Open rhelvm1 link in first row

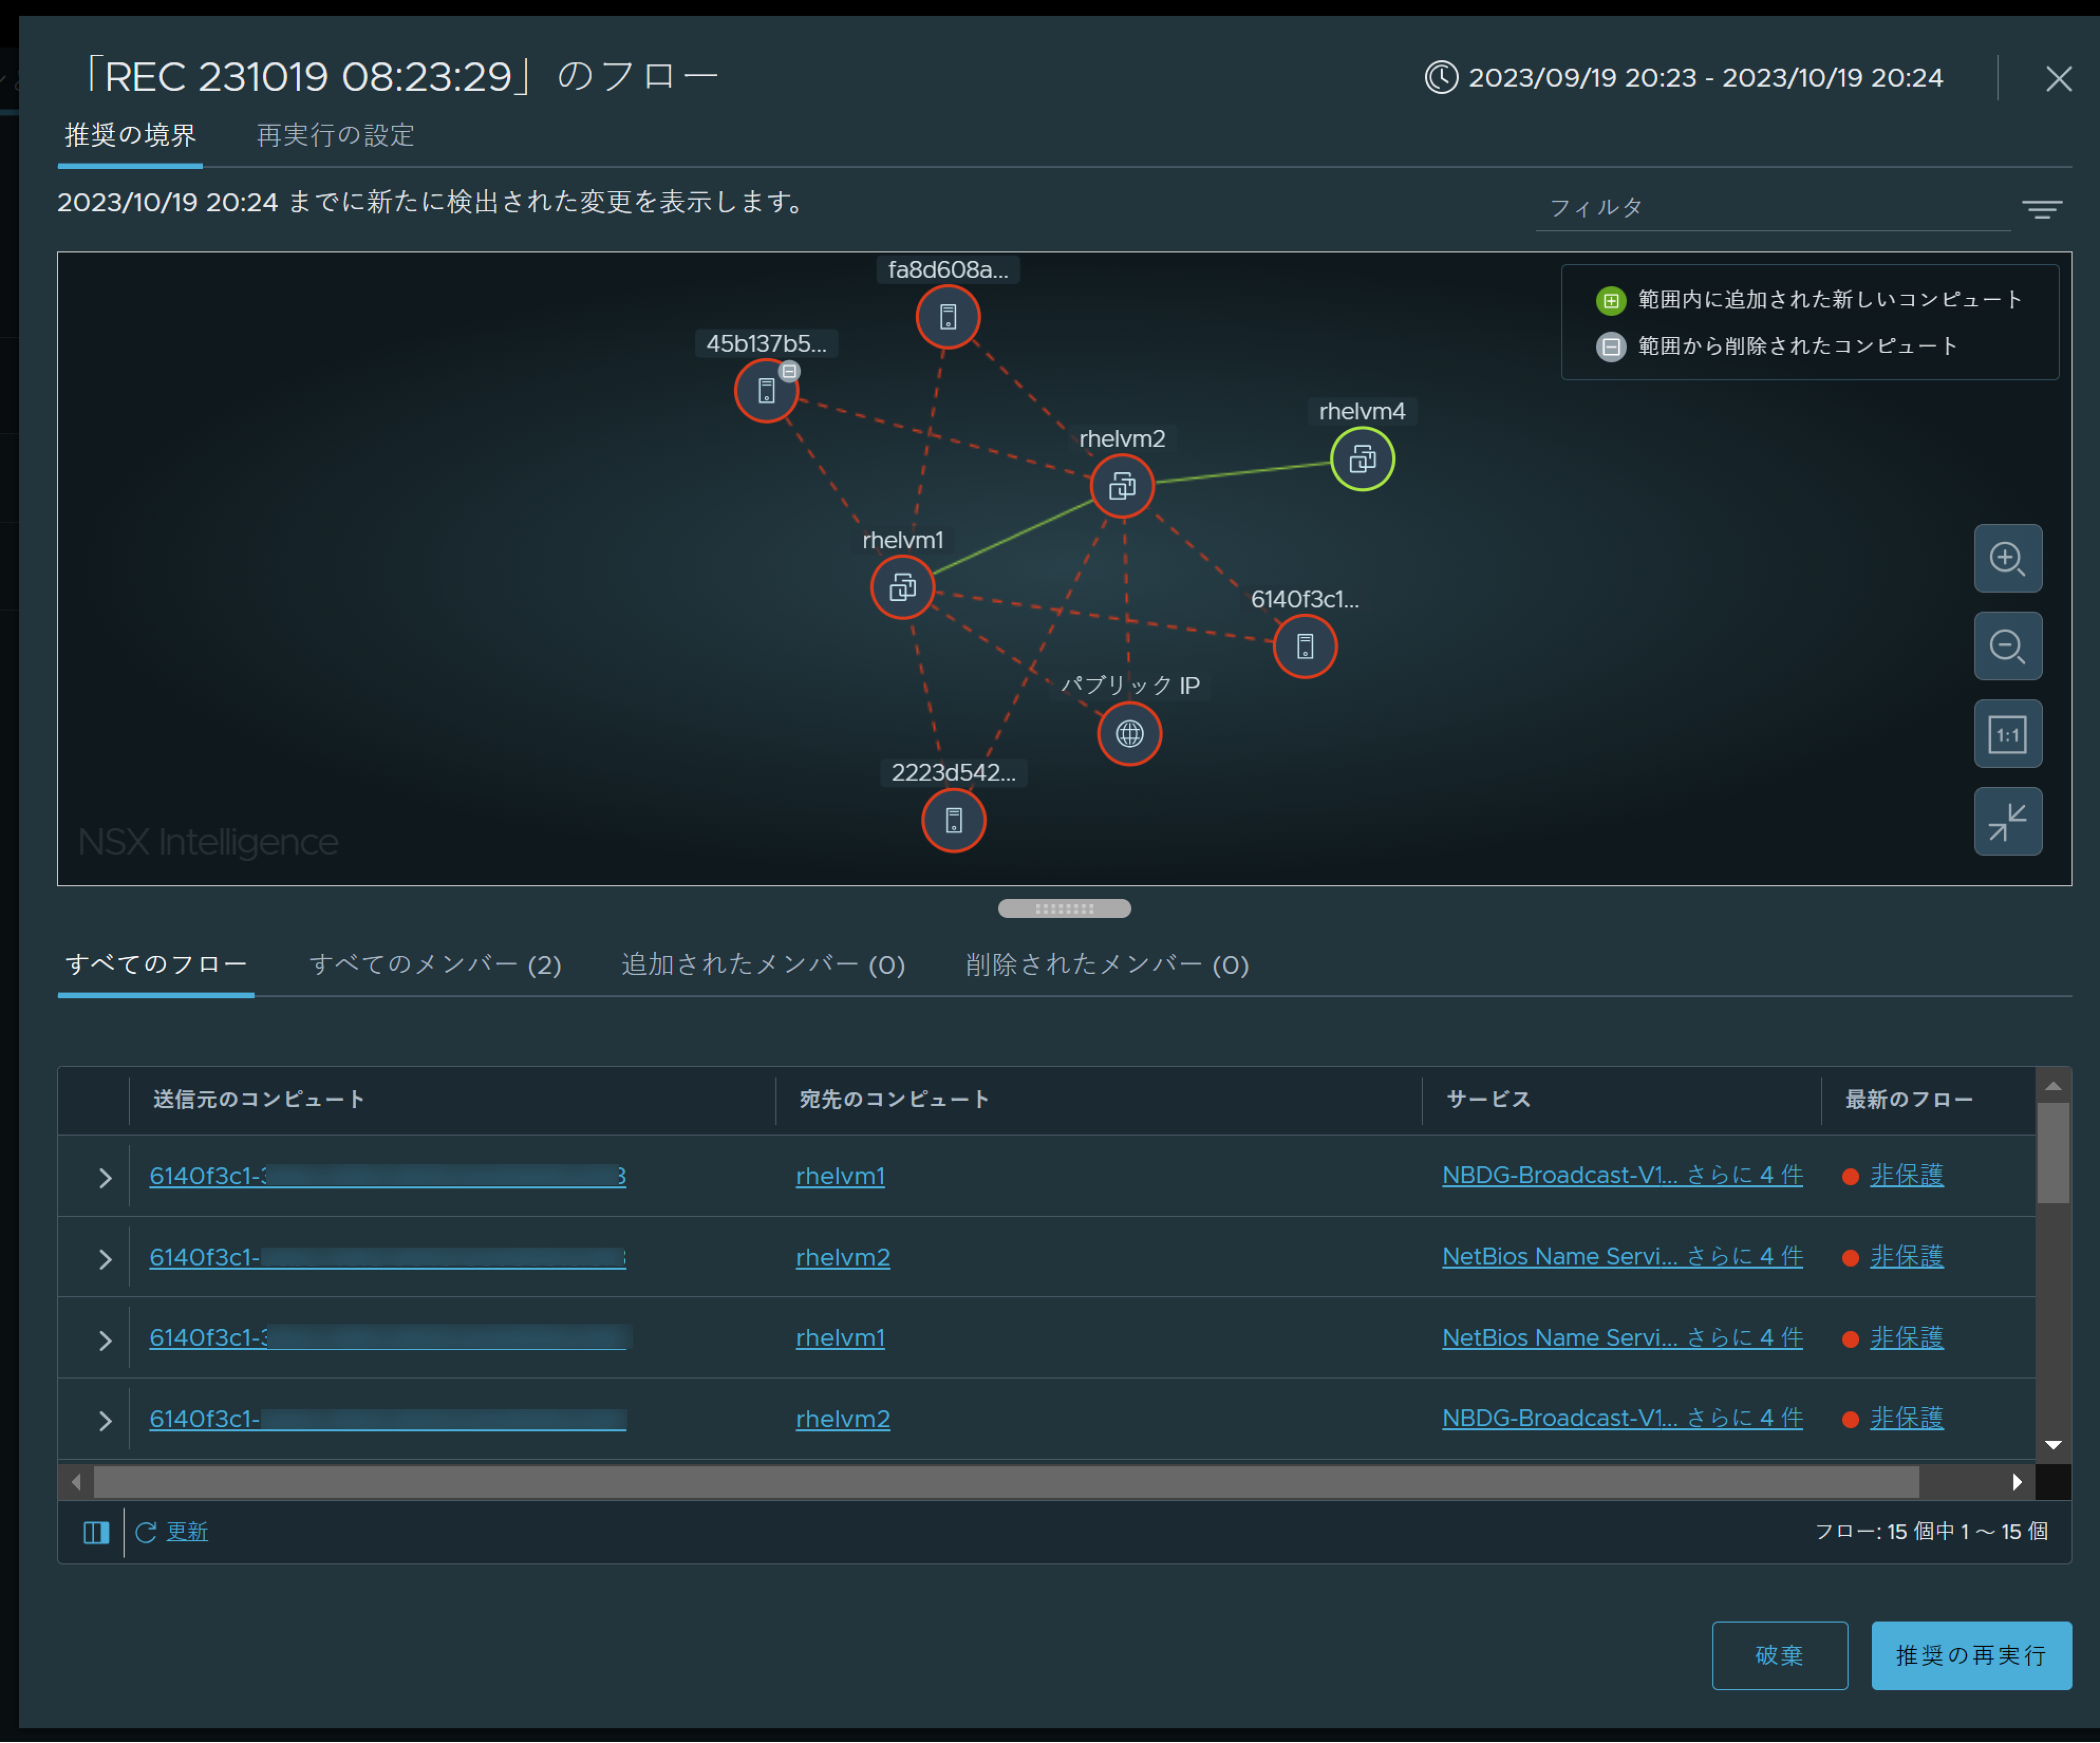coord(840,1176)
